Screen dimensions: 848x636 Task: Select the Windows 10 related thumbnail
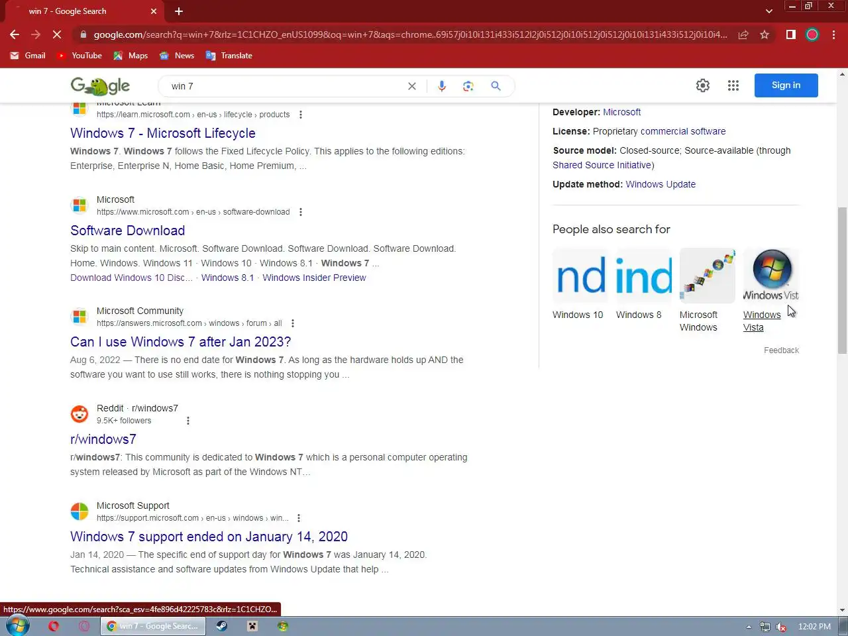[x=580, y=276]
